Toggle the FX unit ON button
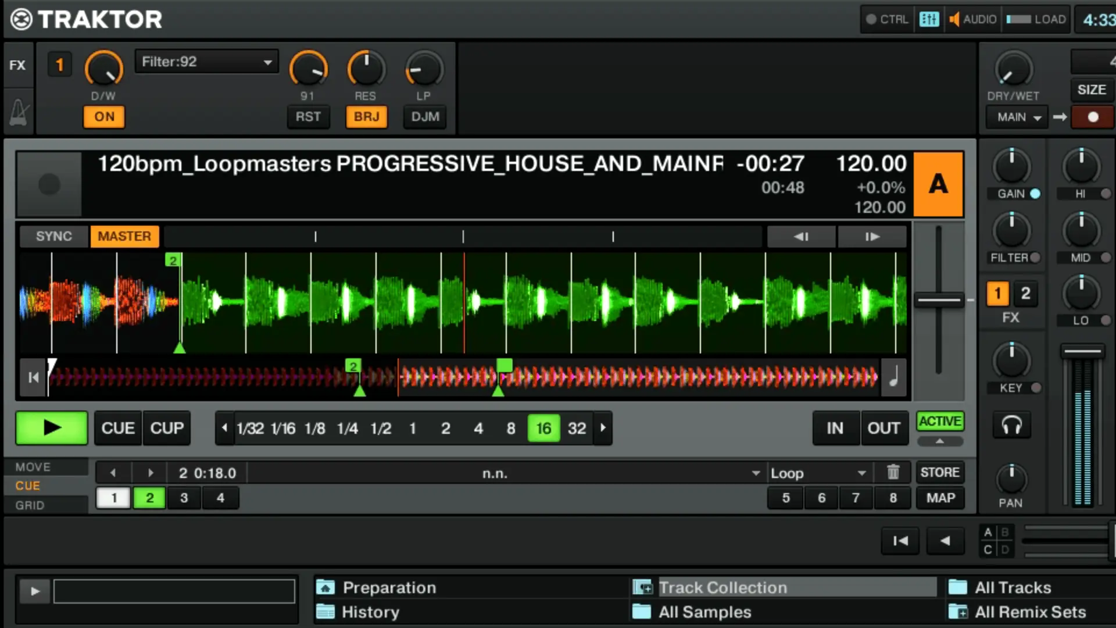 104,117
